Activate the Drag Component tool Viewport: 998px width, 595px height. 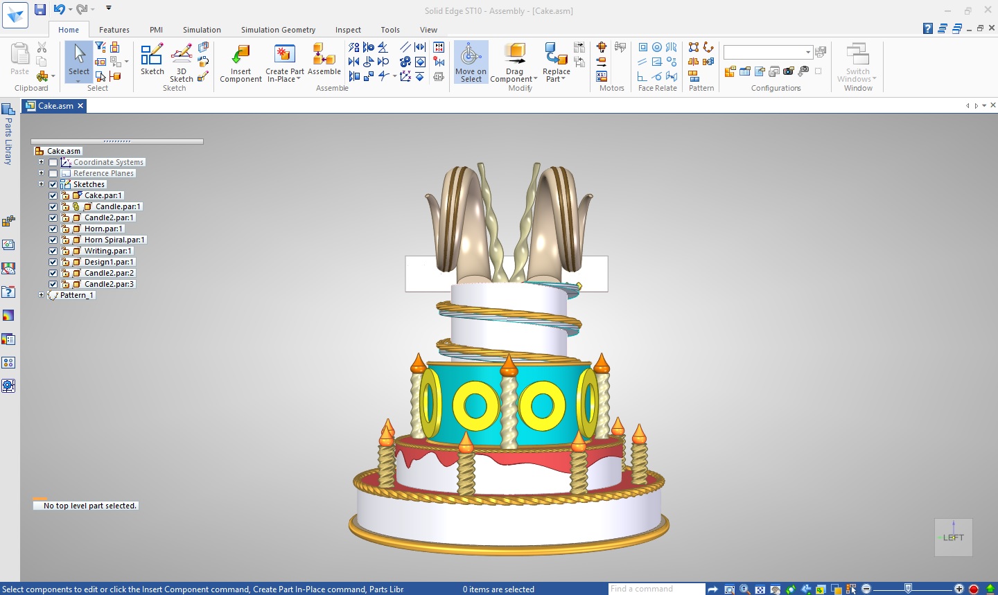click(514, 55)
